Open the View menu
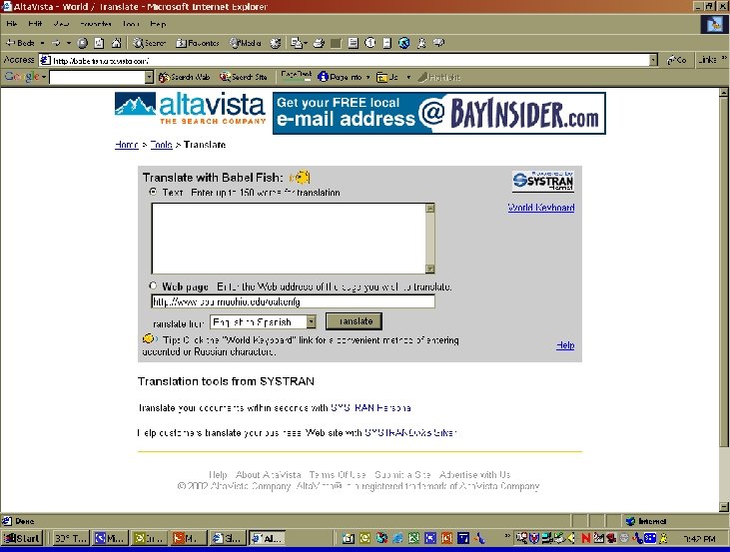730x552 pixels. point(61,24)
